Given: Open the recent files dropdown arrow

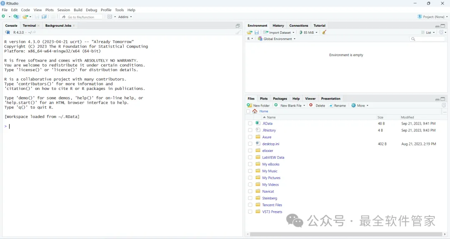Looking at the screenshot, I should pyautogui.click(x=30, y=17).
